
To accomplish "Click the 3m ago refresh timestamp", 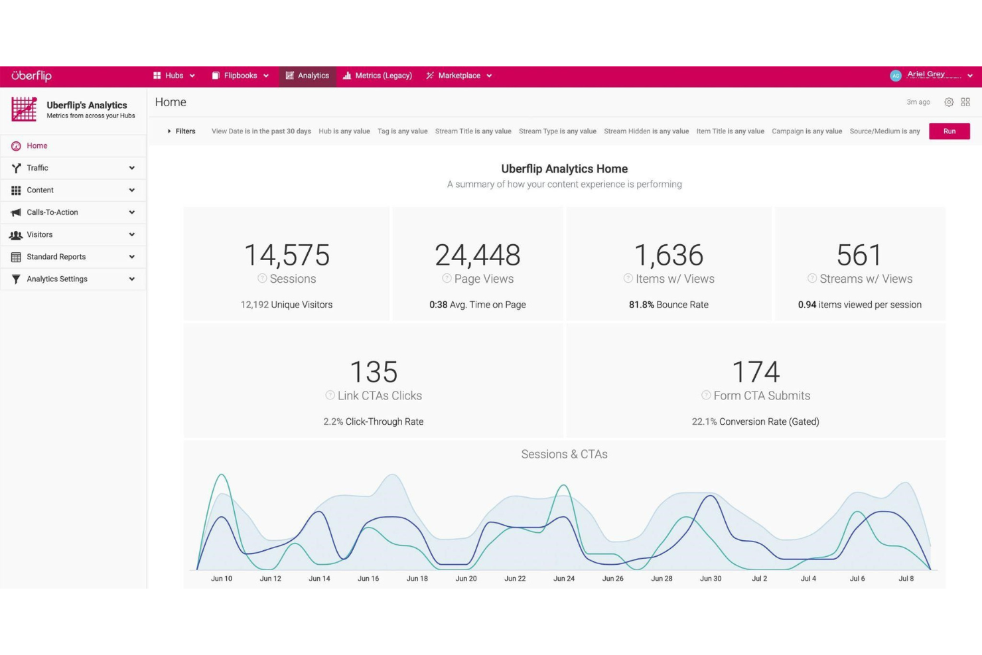I will coord(918,102).
